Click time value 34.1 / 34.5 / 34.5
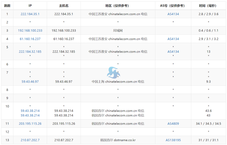Viewport: 227px width, 145px height. coord(209,124)
